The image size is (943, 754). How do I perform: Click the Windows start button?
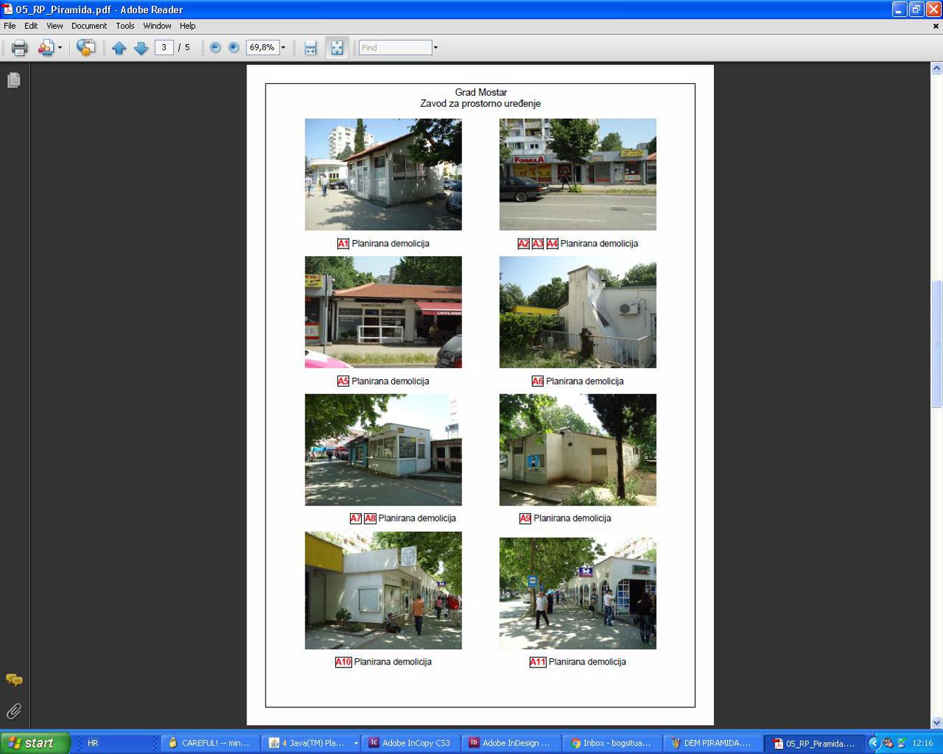35,743
